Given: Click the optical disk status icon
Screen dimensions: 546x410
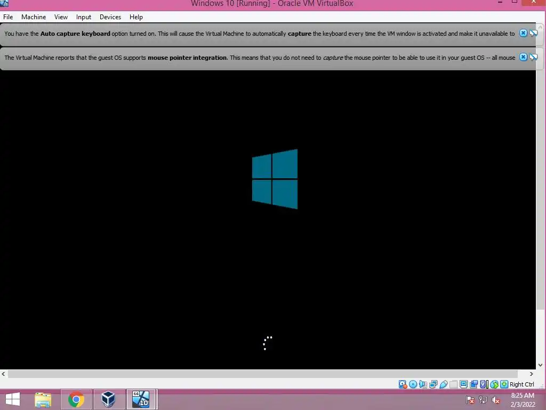Looking at the screenshot, I should (413, 384).
